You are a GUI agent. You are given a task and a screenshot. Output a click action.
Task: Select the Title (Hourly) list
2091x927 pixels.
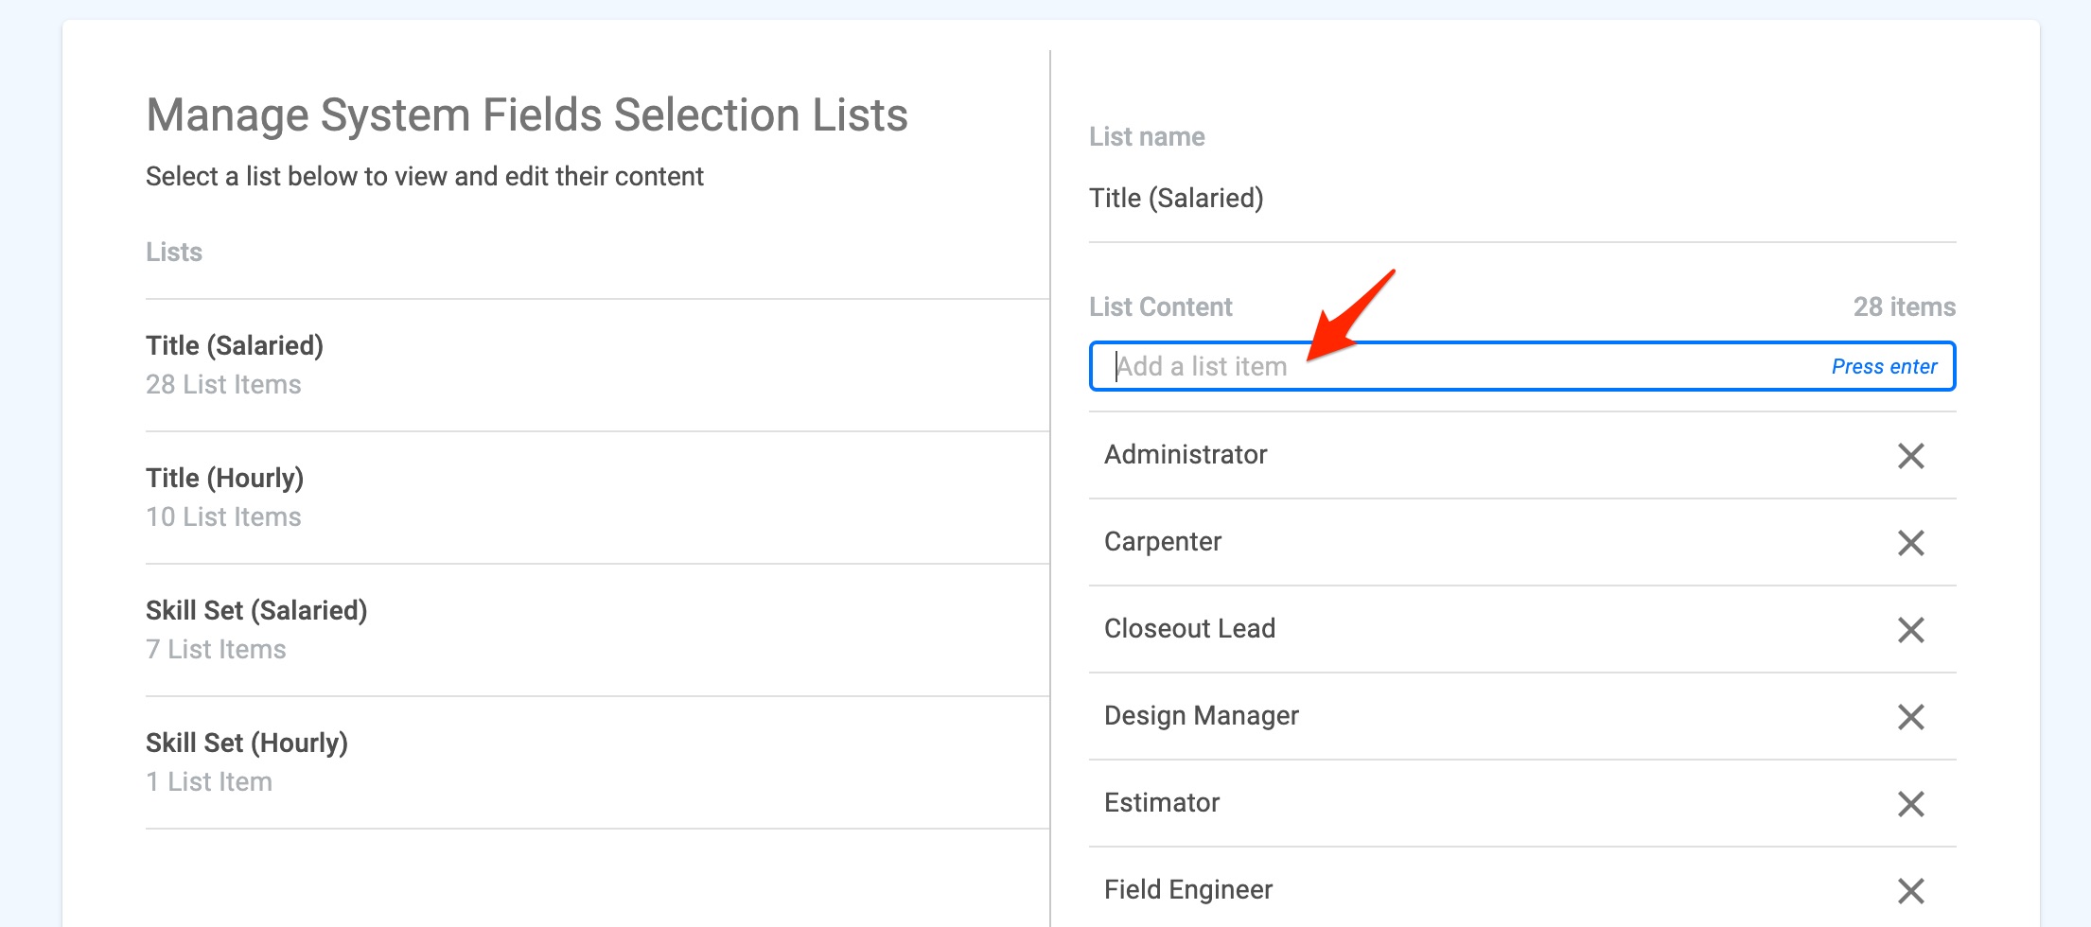[597, 498]
